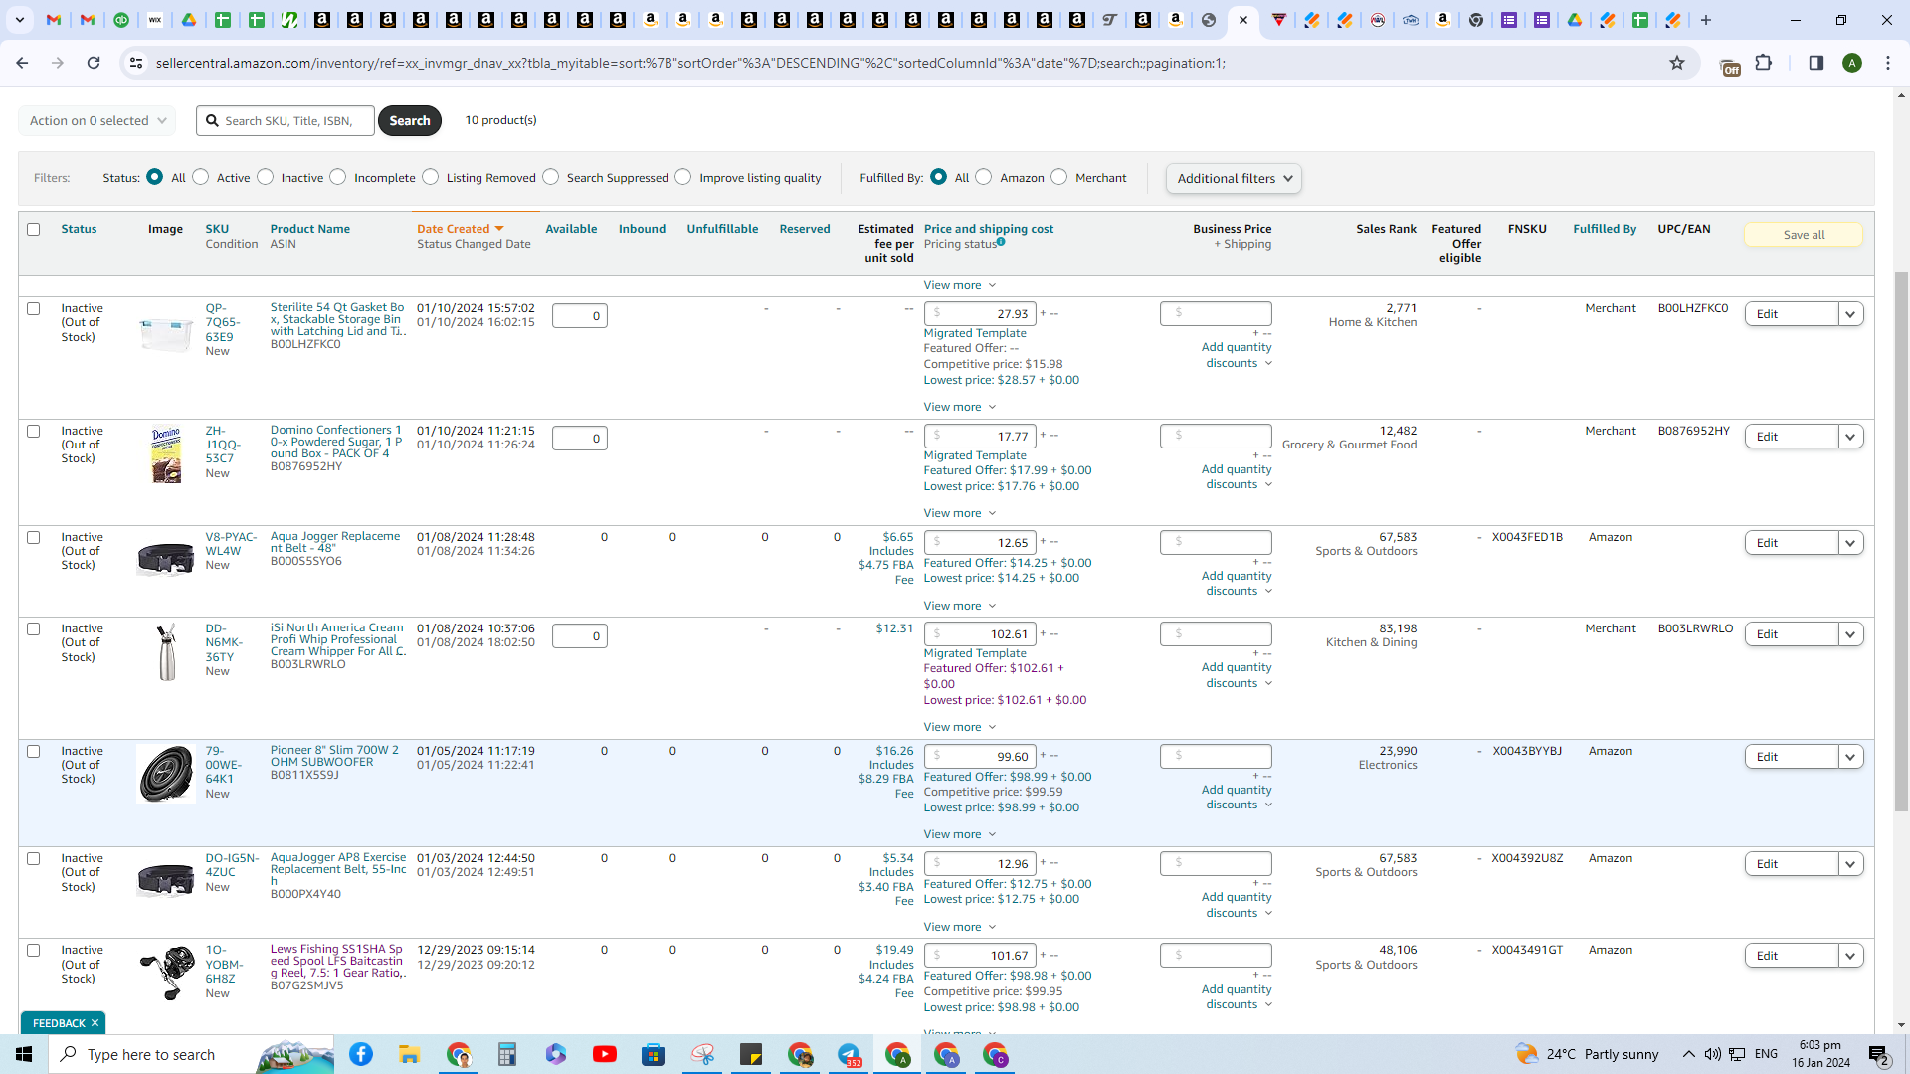Screen dimensions: 1910x1074
Task: Tick the select-all checkbox in table header
Action: point(34,229)
